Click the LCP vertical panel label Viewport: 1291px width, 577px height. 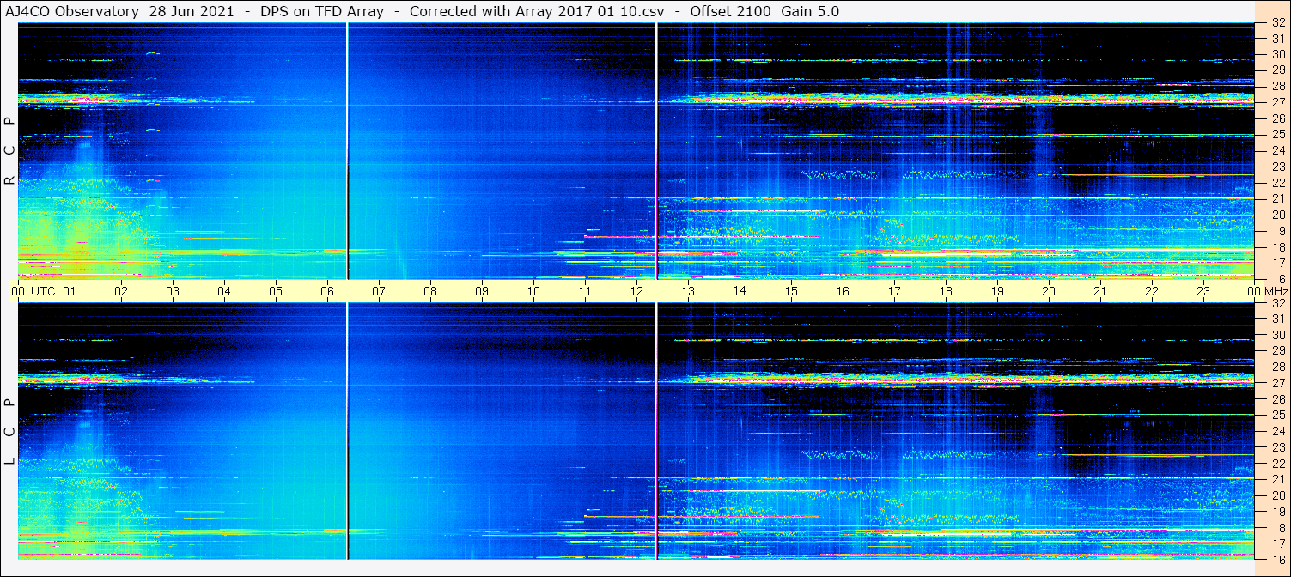point(9,432)
